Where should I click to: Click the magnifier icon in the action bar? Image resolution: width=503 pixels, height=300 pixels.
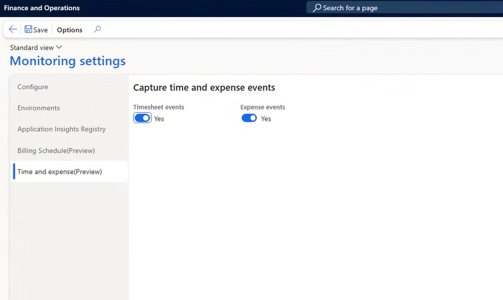(x=97, y=30)
